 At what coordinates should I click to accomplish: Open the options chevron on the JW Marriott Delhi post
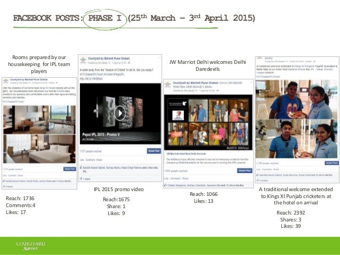point(252,83)
